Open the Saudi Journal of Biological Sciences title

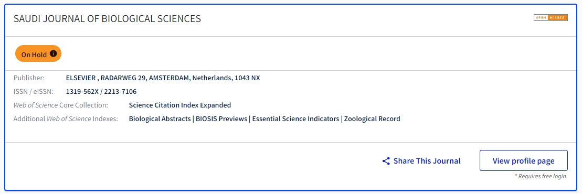point(107,19)
